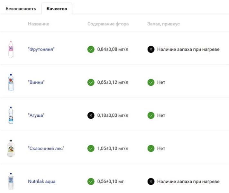Viewport: 229px width, 193px height.
Task: Click the Содержание фтора column header
Action: pyautogui.click(x=108, y=24)
